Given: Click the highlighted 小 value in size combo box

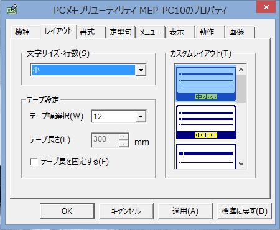Looking at the screenshot, I should [83, 70].
